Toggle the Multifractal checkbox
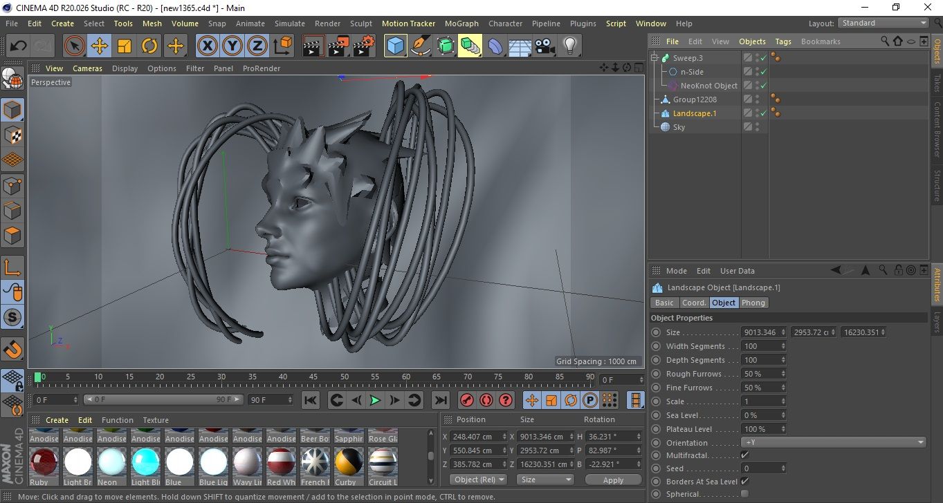 click(x=744, y=455)
